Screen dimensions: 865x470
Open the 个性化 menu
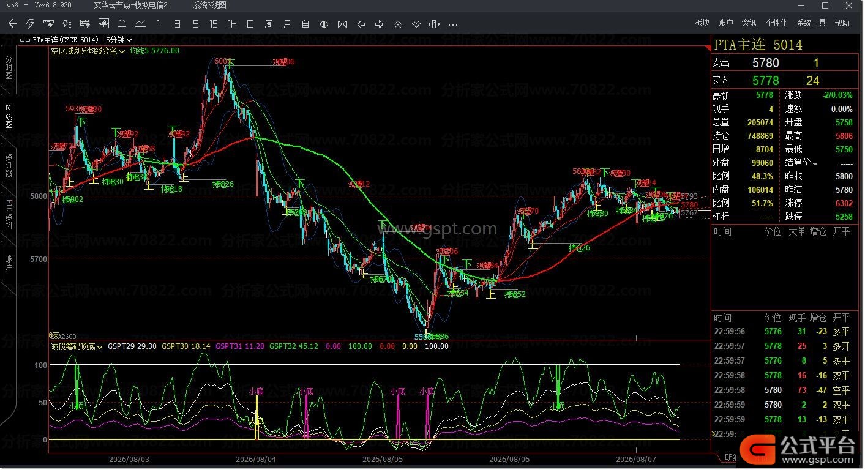click(776, 23)
